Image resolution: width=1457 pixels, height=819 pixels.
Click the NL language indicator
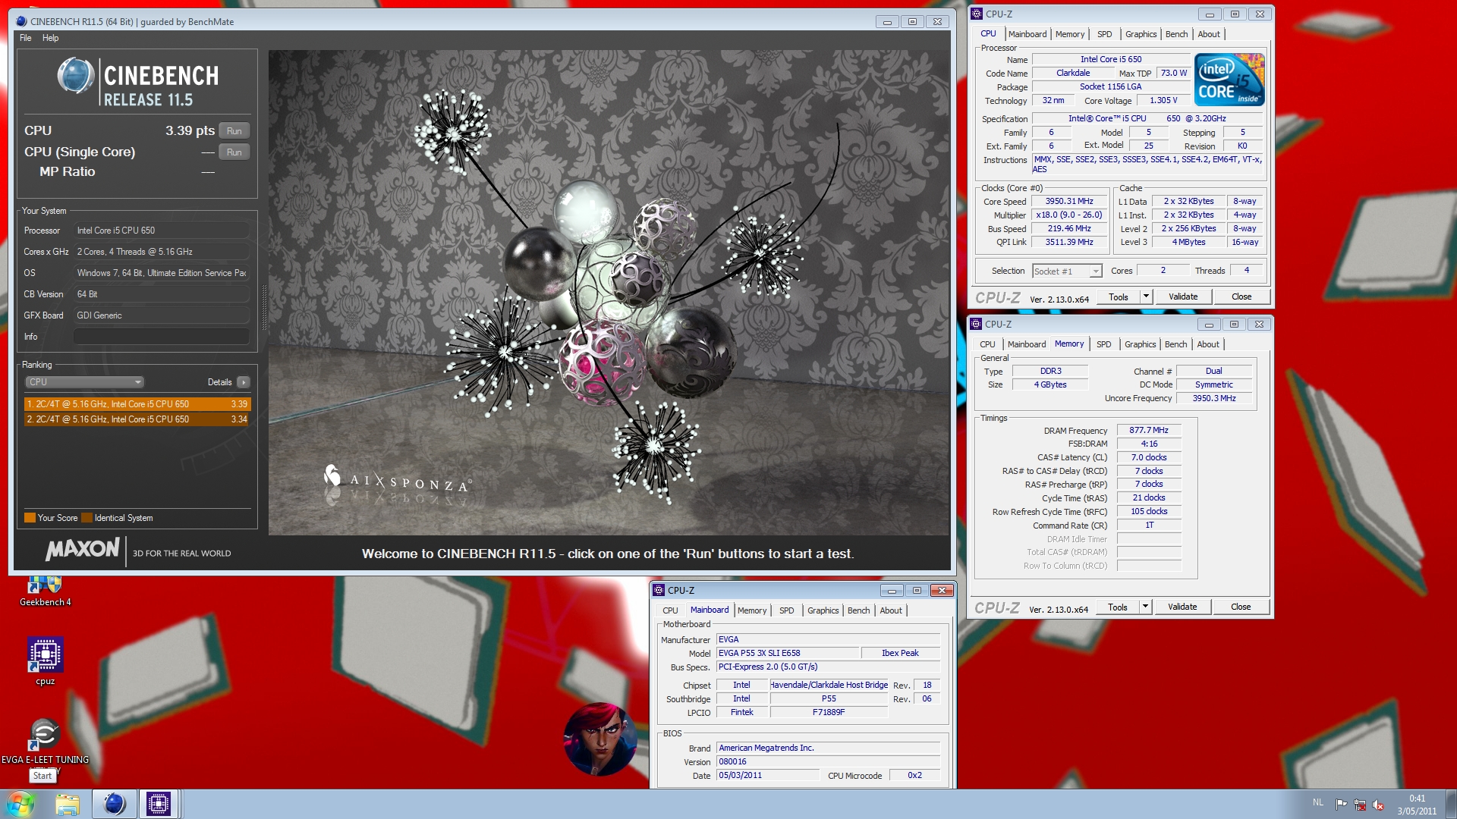click(1317, 802)
